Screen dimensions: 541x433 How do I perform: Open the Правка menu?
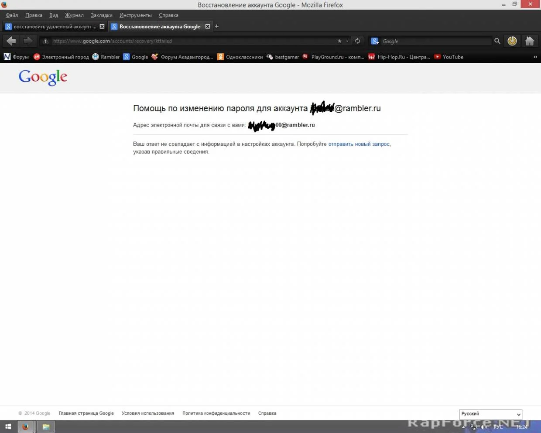click(34, 15)
